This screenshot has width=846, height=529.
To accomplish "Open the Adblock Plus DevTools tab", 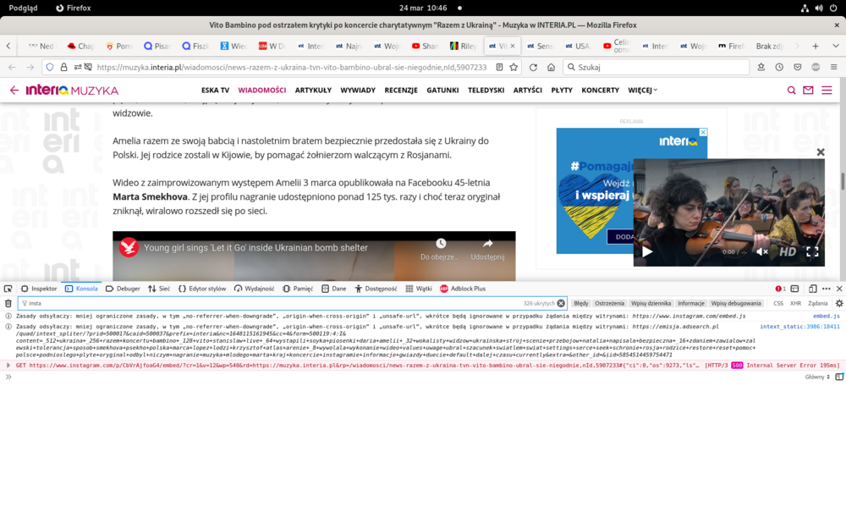I will click(463, 289).
